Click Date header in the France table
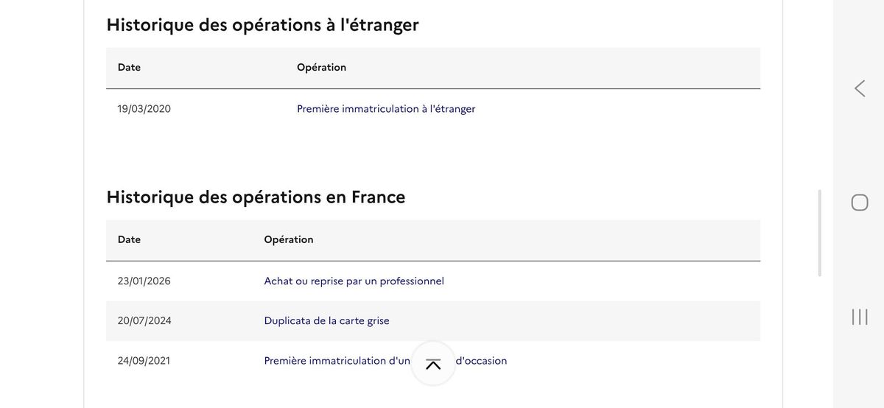 [129, 239]
